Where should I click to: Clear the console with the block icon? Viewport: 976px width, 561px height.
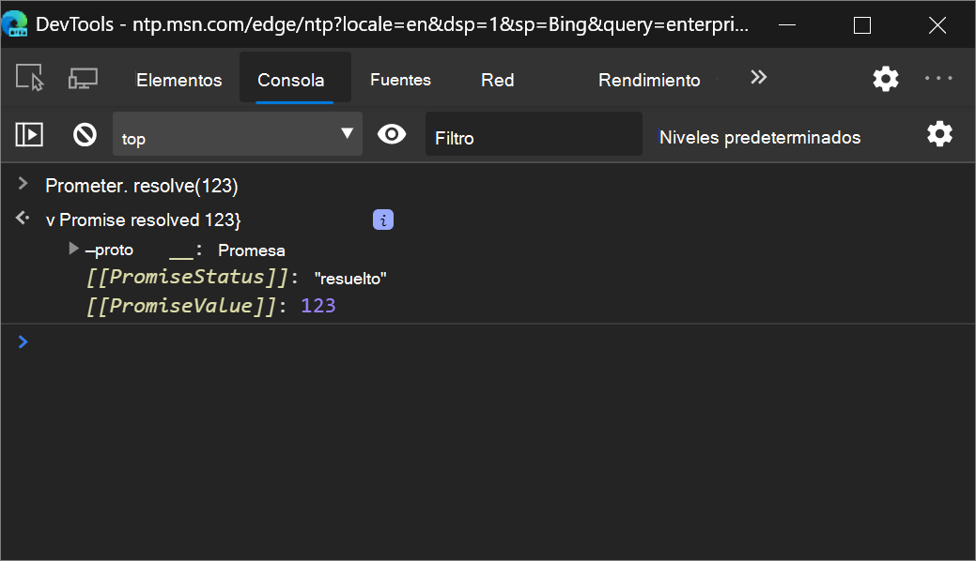85,134
